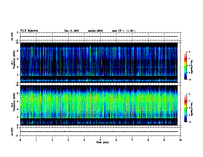203x157 pixels.
Task: Click the ch.1 spectrogram panel
Action: click(99, 63)
